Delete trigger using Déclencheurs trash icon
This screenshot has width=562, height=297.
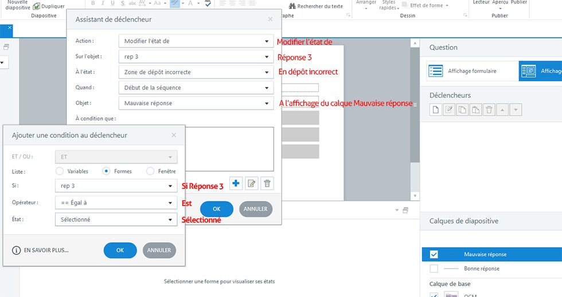click(x=489, y=110)
